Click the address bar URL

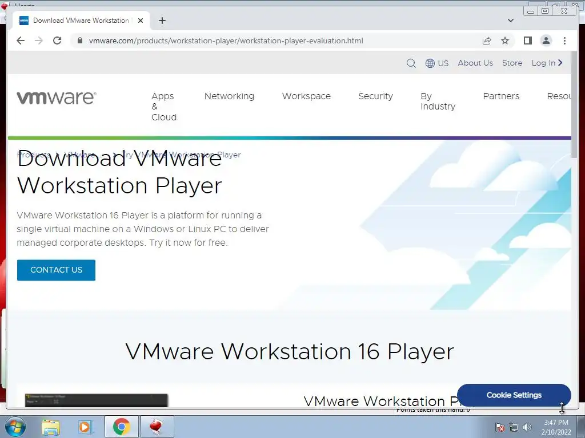[x=226, y=40]
